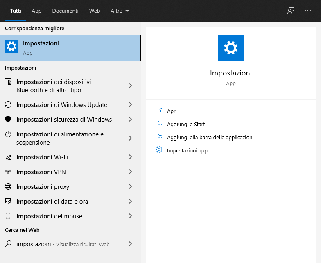Click the Windows Update refresh icon

pos(8,105)
